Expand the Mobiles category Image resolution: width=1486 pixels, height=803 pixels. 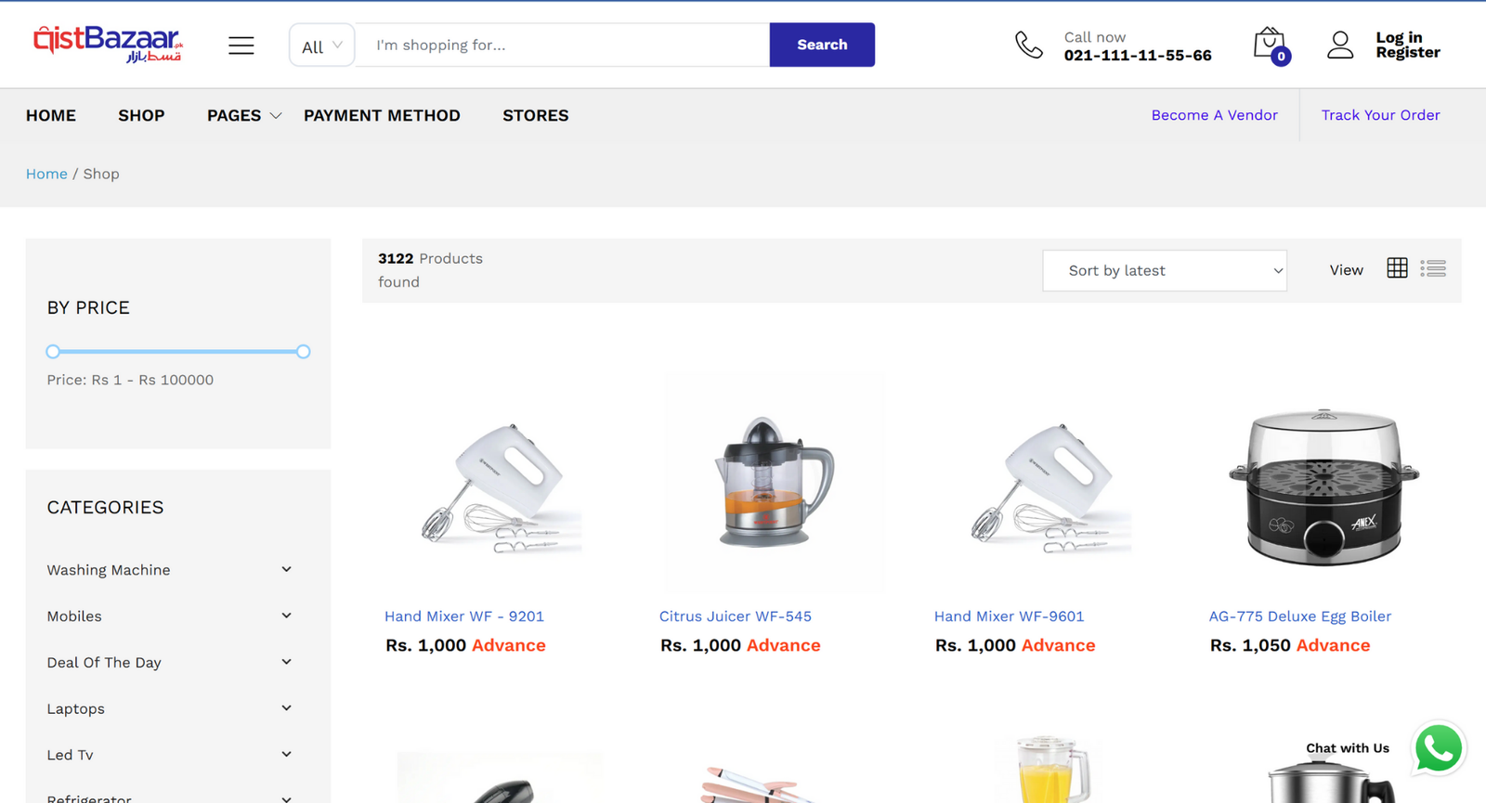coord(286,615)
